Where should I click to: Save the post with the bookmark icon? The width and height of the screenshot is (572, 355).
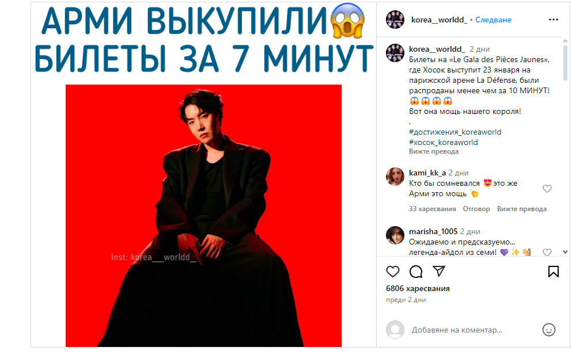tap(554, 272)
